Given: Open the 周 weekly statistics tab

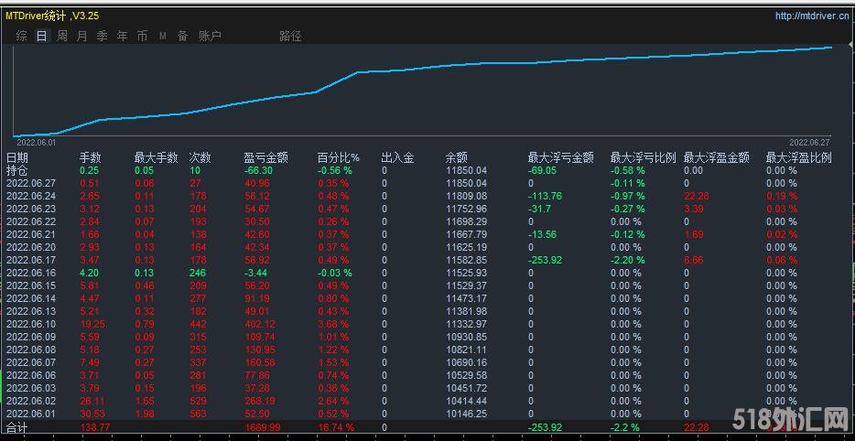Looking at the screenshot, I should point(62,37).
